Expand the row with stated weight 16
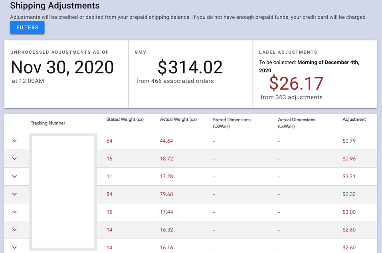The image size is (382, 253). point(15,159)
